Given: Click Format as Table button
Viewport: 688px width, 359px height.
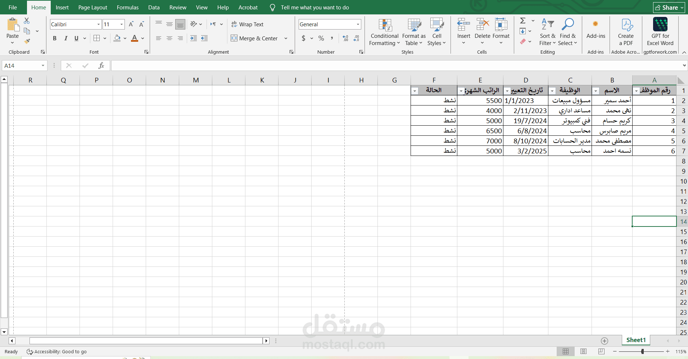Looking at the screenshot, I should pos(414,32).
